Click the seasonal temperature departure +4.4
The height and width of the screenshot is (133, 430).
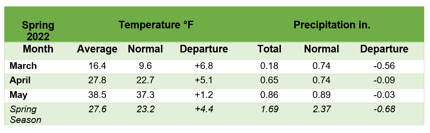pyautogui.click(x=204, y=109)
